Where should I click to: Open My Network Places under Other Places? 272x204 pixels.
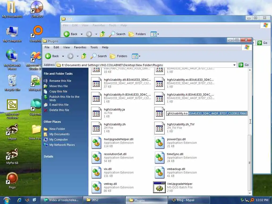(x=62, y=145)
